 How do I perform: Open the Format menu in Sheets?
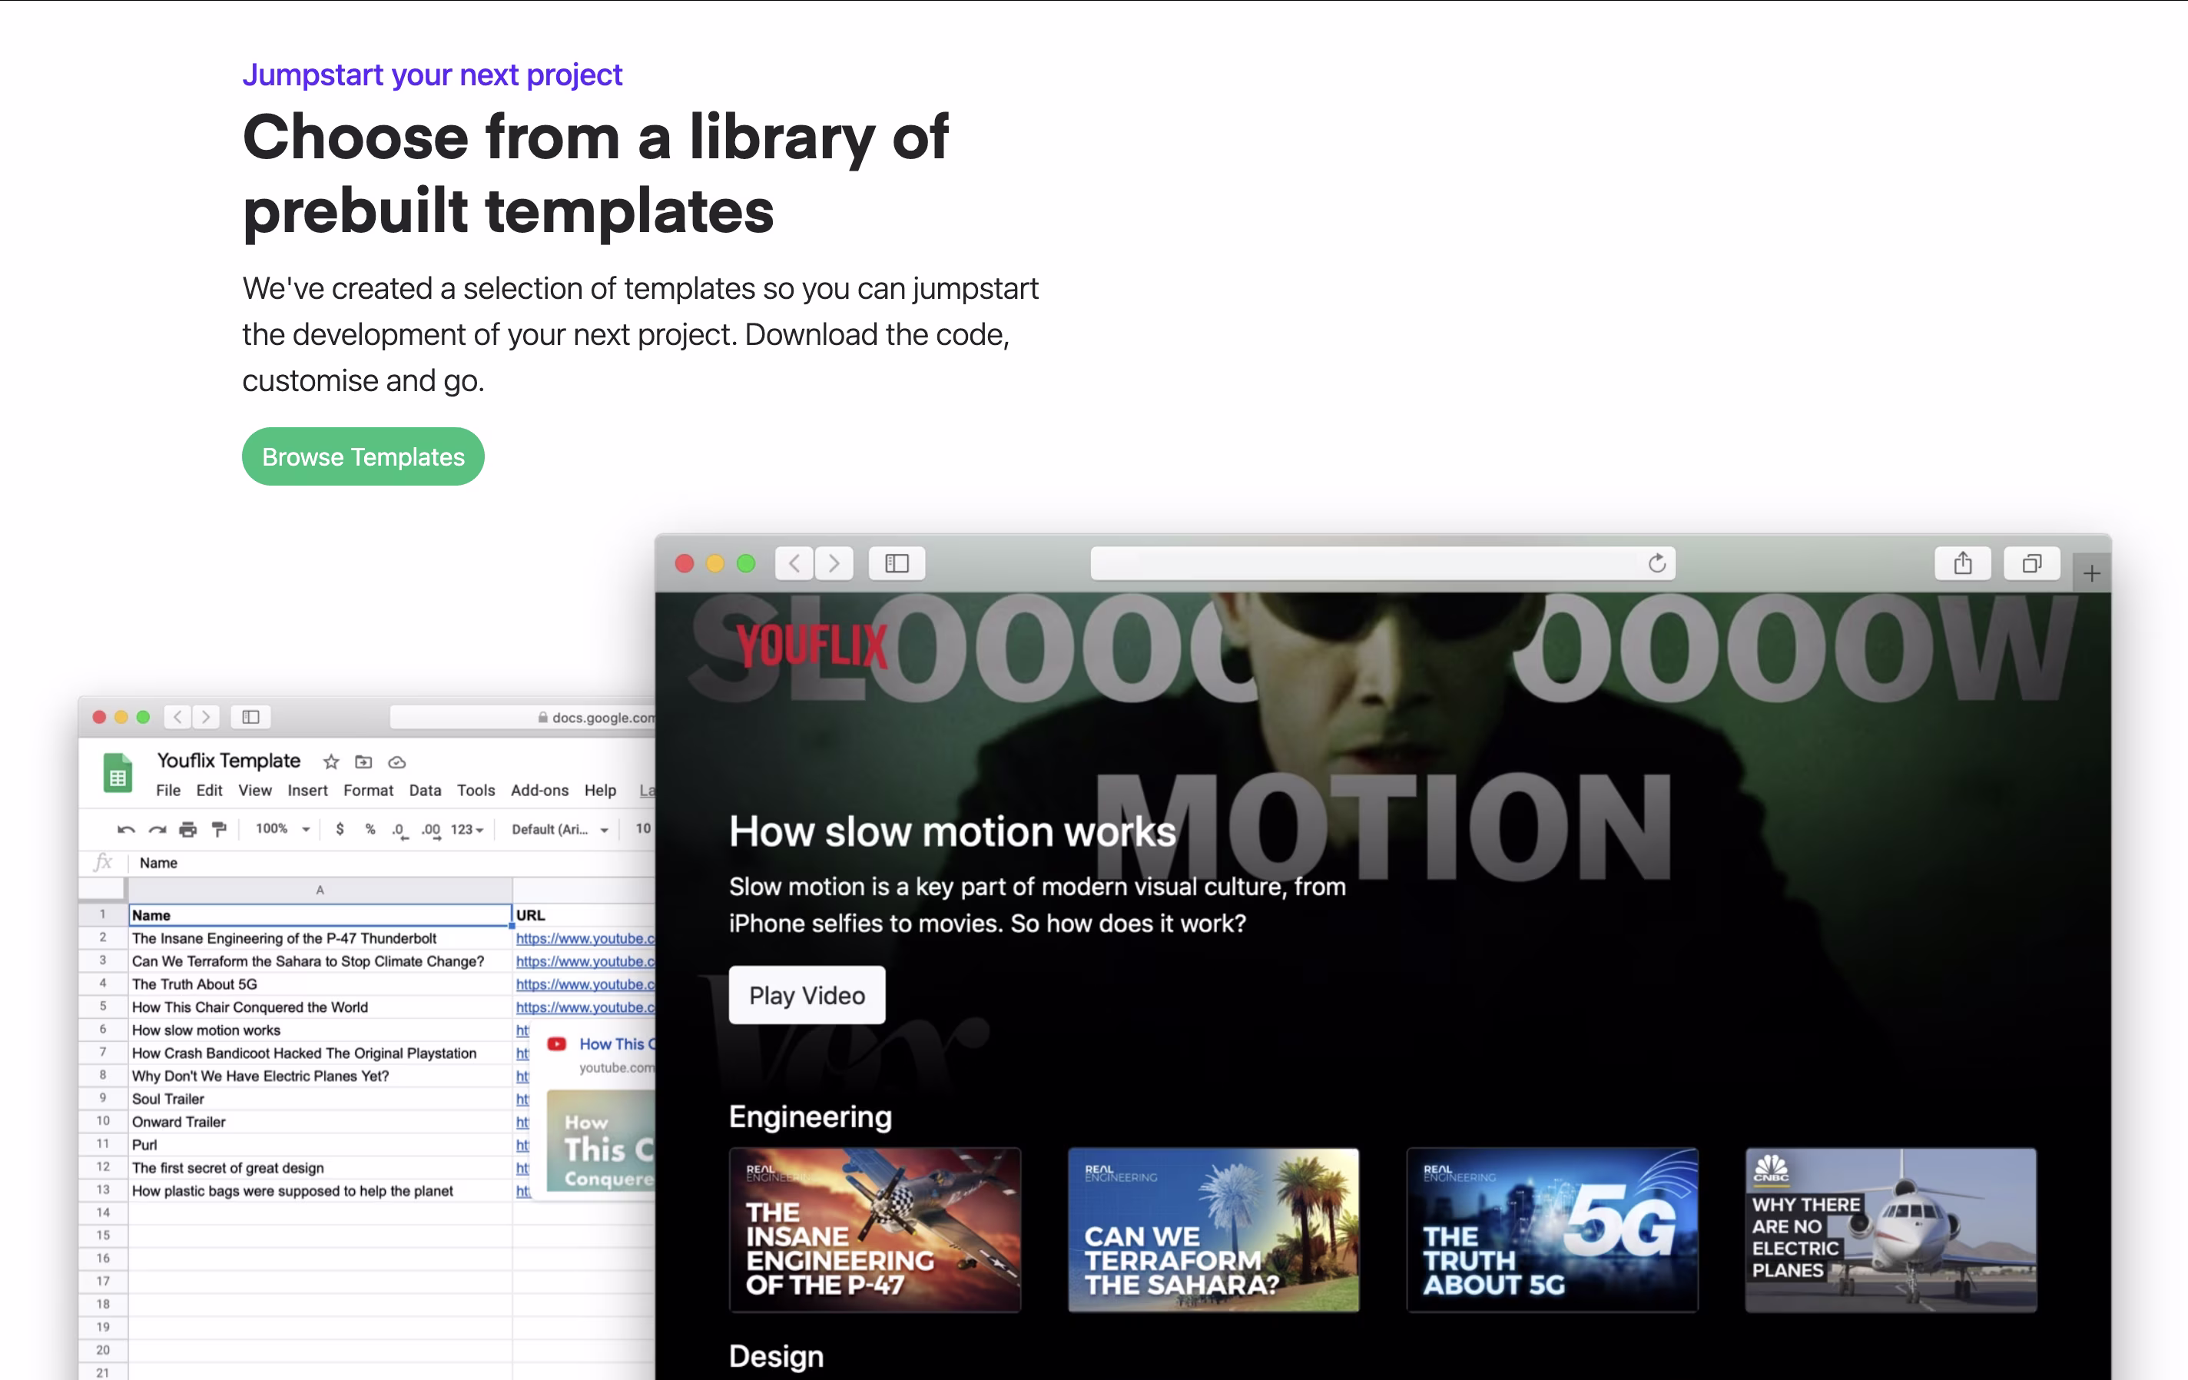[368, 791]
